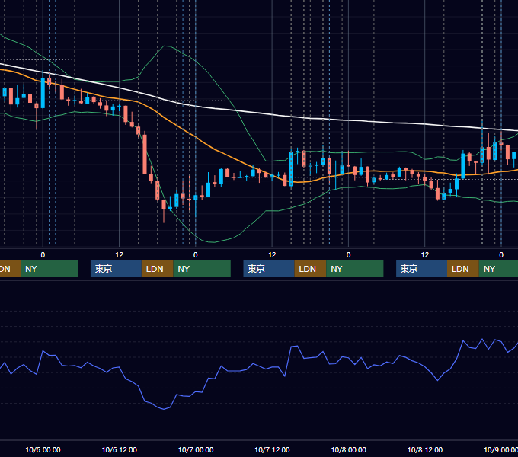Click the blue oscillator line in the lower pane
This screenshot has width=518, height=457.
[248, 369]
